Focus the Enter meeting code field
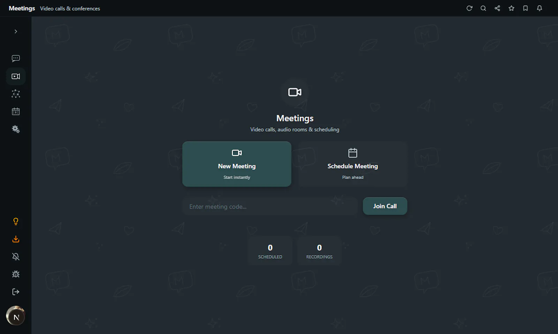This screenshot has width=558, height=334. click(x=270, y=206)
